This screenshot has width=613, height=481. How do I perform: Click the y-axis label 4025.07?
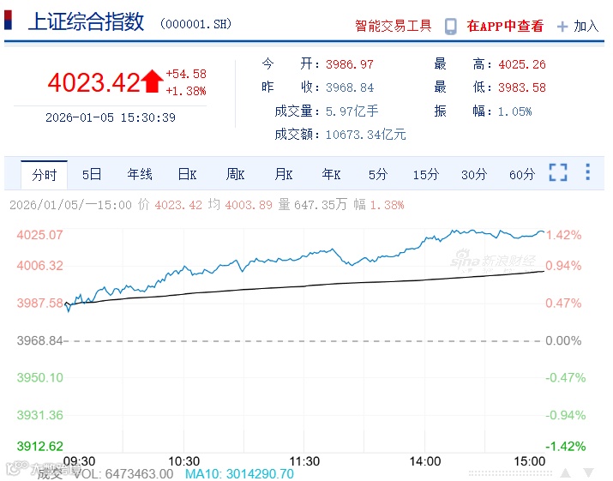[x=39, y=235]
